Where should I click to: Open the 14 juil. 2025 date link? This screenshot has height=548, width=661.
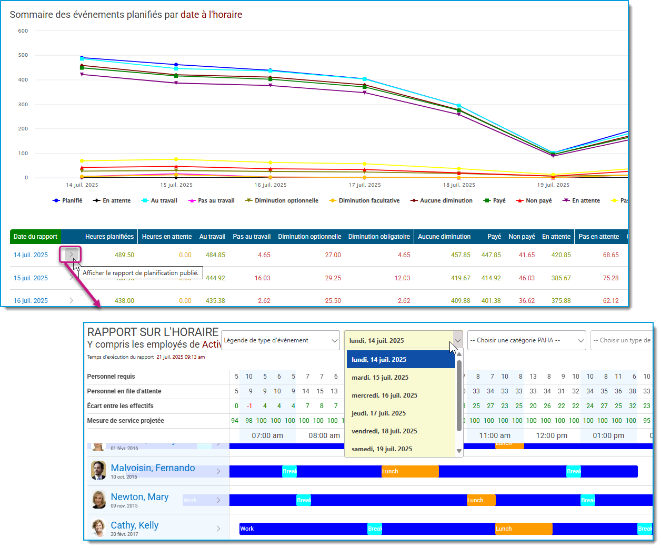click(31, 255)
